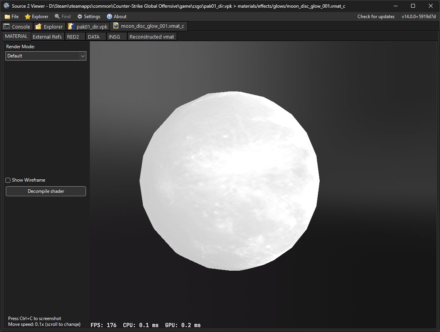Switch to the External Refs tab
The height and width of the screenshot is (332, 440).
[x=47, y=37]
